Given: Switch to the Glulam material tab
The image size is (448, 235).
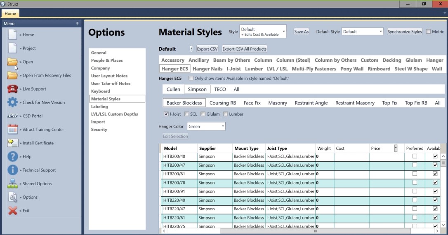Looking at the screenshot, I should point(413,60).
